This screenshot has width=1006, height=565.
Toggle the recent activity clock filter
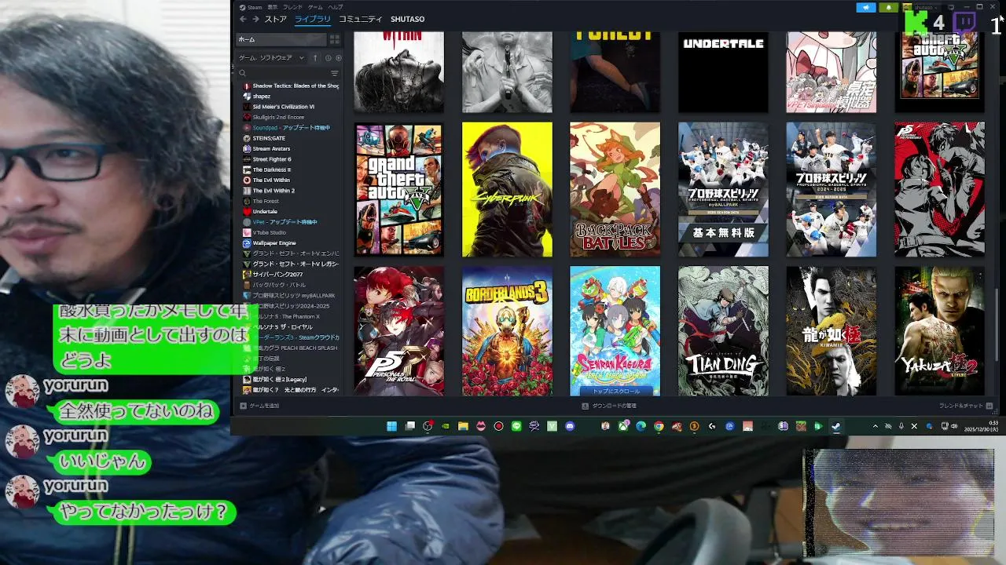[x=329, y=58]
